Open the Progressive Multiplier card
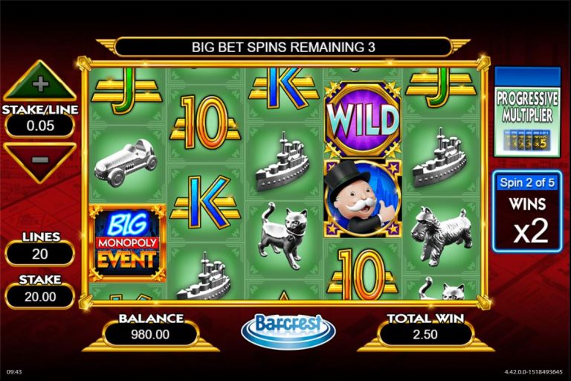 tap(527, 112)
